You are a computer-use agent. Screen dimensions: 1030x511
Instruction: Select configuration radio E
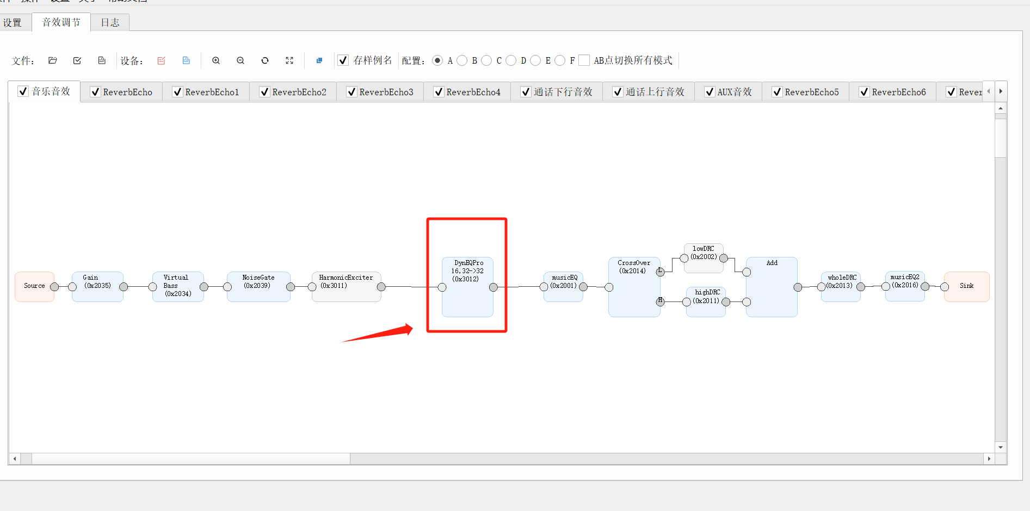tap(535, 60)
